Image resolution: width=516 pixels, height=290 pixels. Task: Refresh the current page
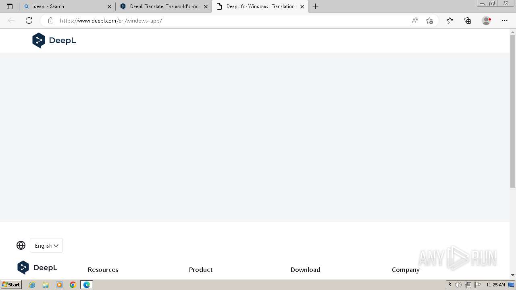[x=29, y=21]
